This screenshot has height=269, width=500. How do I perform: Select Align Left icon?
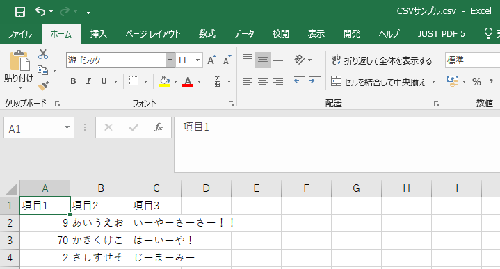click(248, 81)
